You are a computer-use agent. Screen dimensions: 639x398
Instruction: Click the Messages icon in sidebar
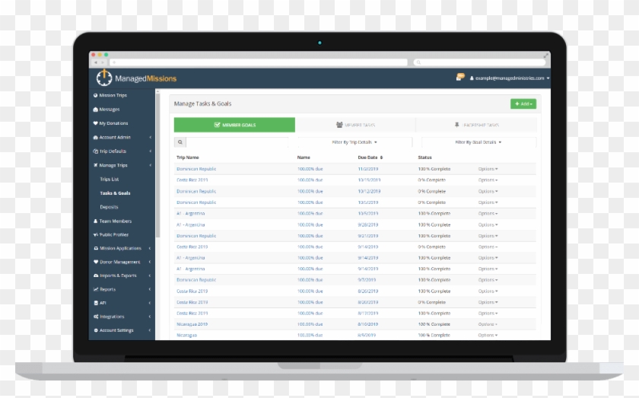(x=95, y=110)
